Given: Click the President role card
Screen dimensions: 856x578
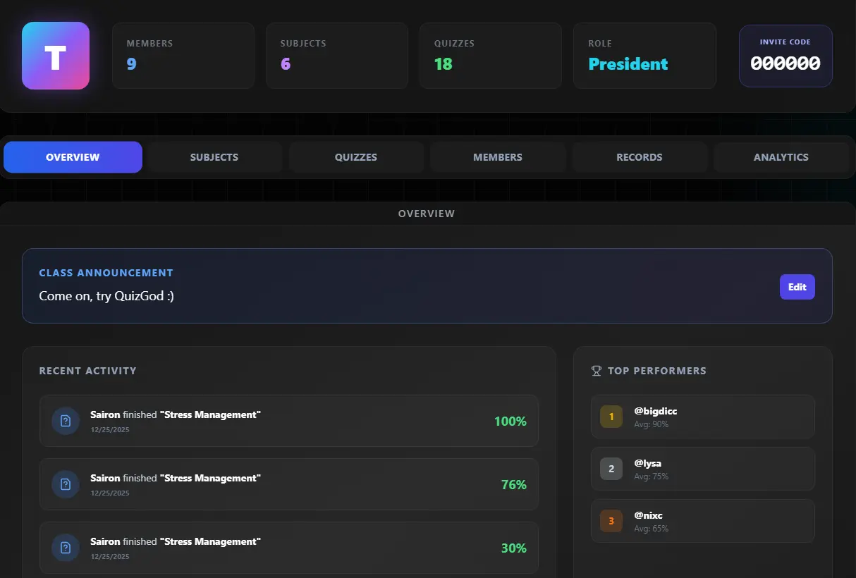Looking at the screenshot, I should [x=644, y=56].
